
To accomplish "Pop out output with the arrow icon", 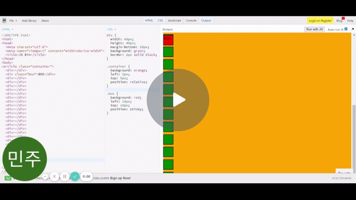I will [353, 29].
